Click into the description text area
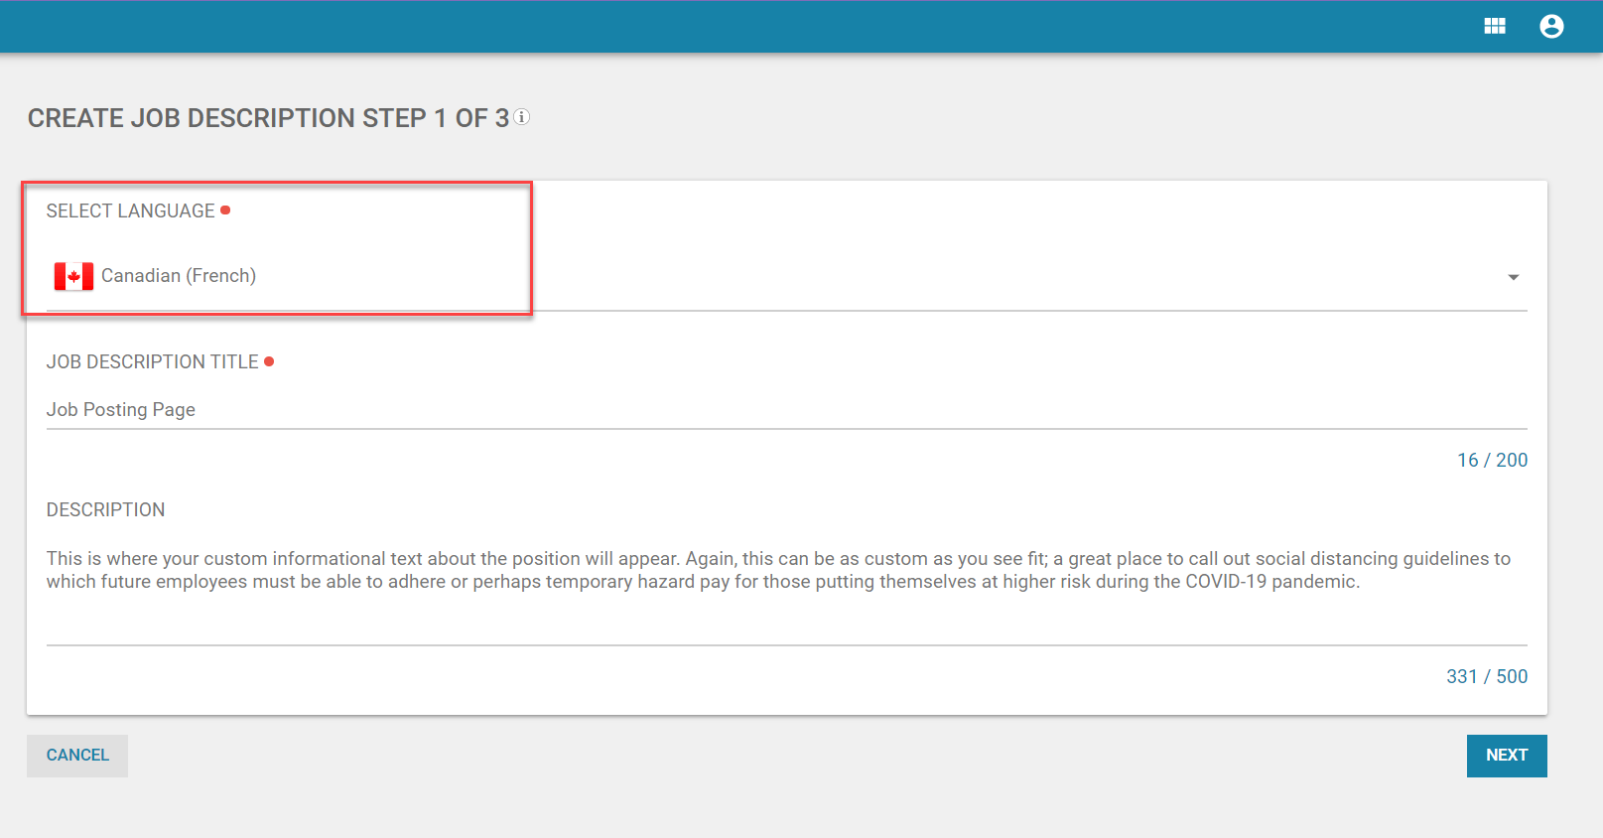 click(x=784, y=571)
